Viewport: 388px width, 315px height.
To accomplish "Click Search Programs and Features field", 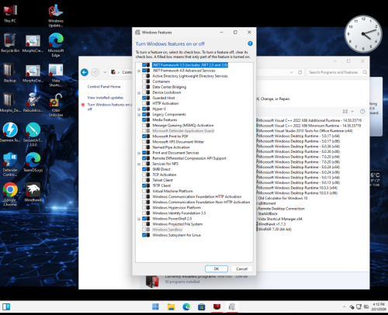I will 337,72.
